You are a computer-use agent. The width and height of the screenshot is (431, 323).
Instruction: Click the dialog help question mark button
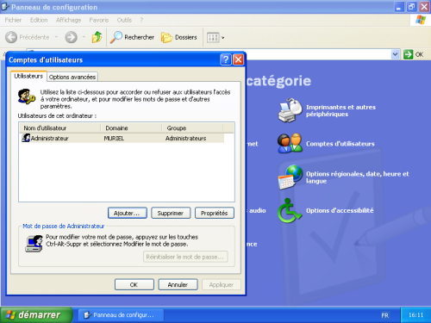pyautogui.click(x=226, y=59)
